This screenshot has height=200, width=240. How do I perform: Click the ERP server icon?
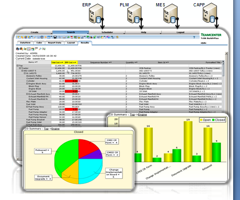[96, 14]
